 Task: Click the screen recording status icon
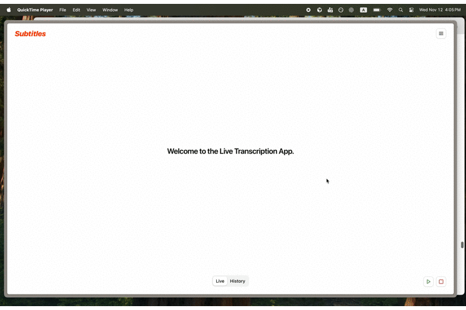click(308, 10)
